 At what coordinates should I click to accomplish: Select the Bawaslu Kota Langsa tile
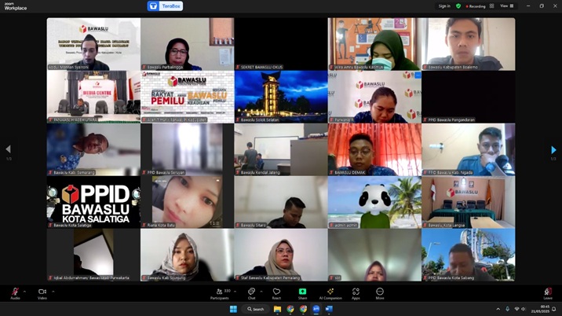469,202
